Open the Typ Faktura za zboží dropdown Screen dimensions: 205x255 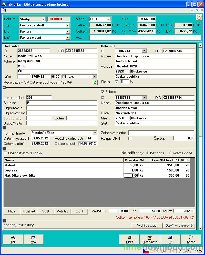(68, 25)
